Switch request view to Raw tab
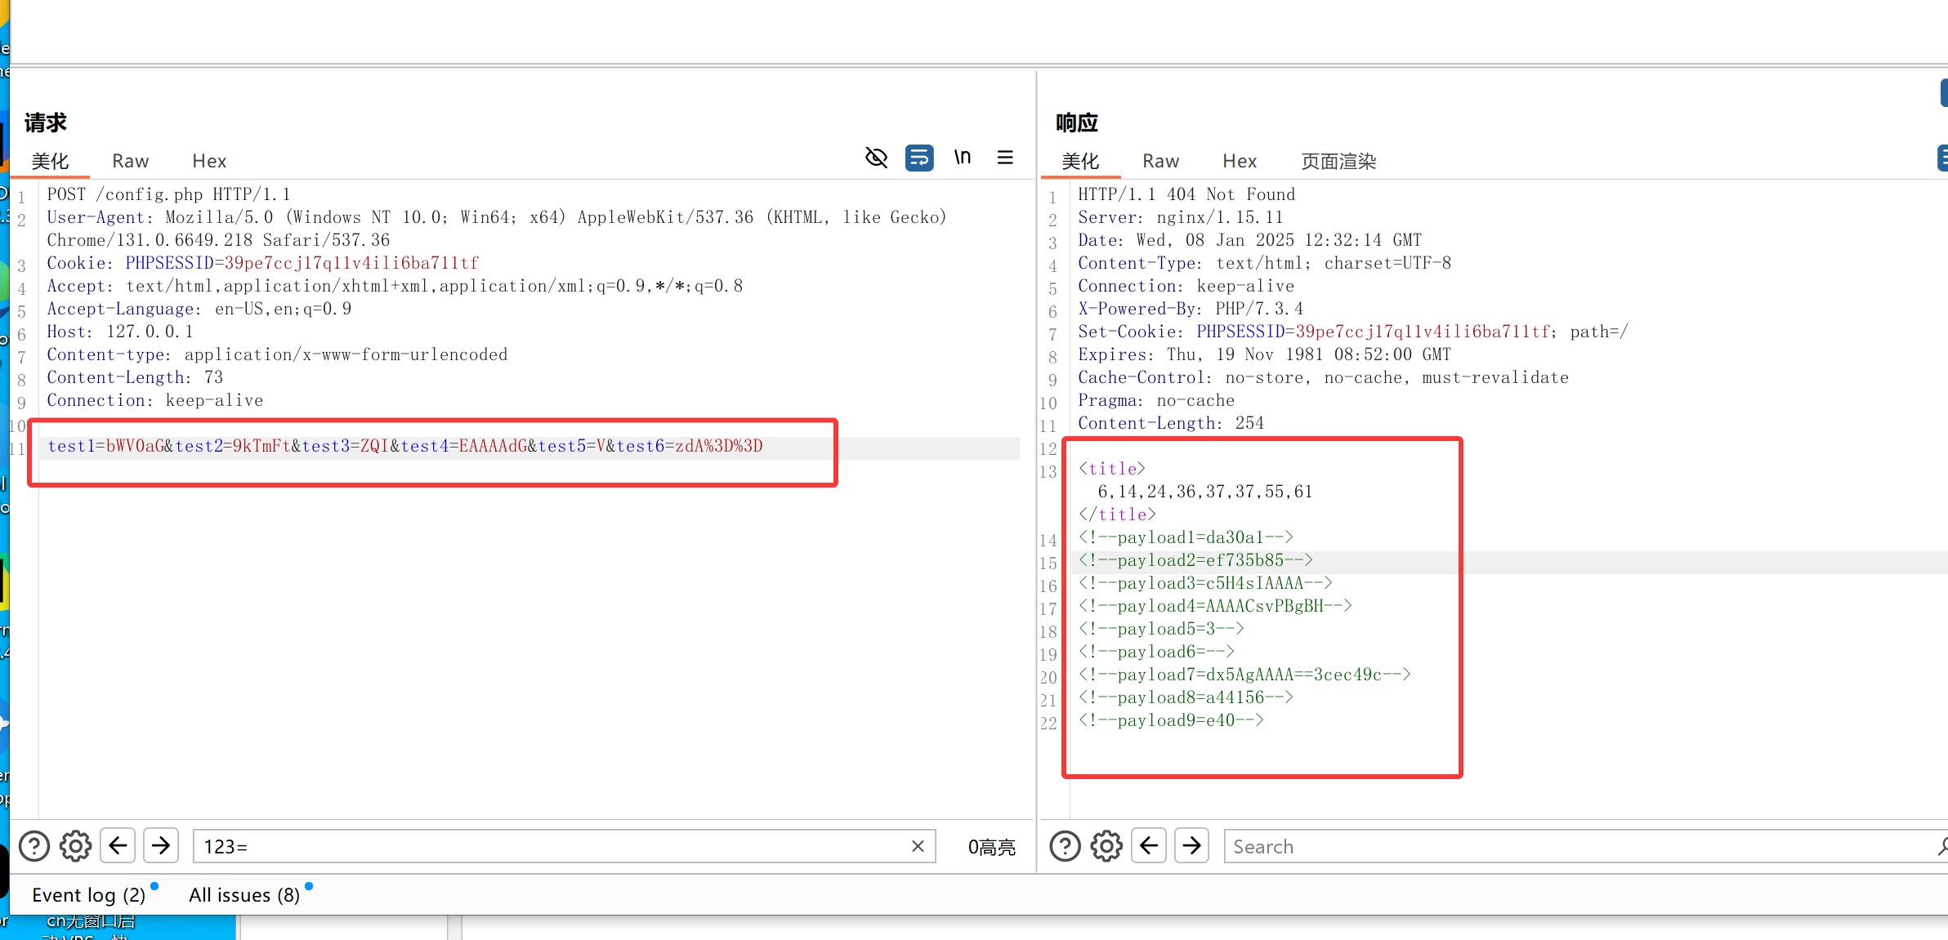This screenshot has width=1948, height=940. [131, 161]
